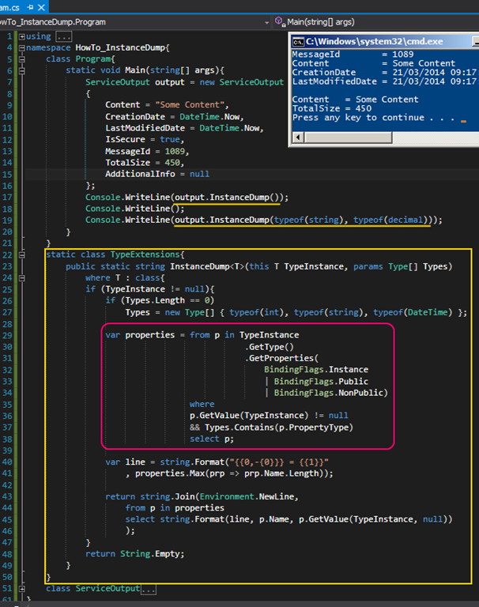
Task: Expand the collapsed ServiceOutput class
Action: tap(21, 589)
